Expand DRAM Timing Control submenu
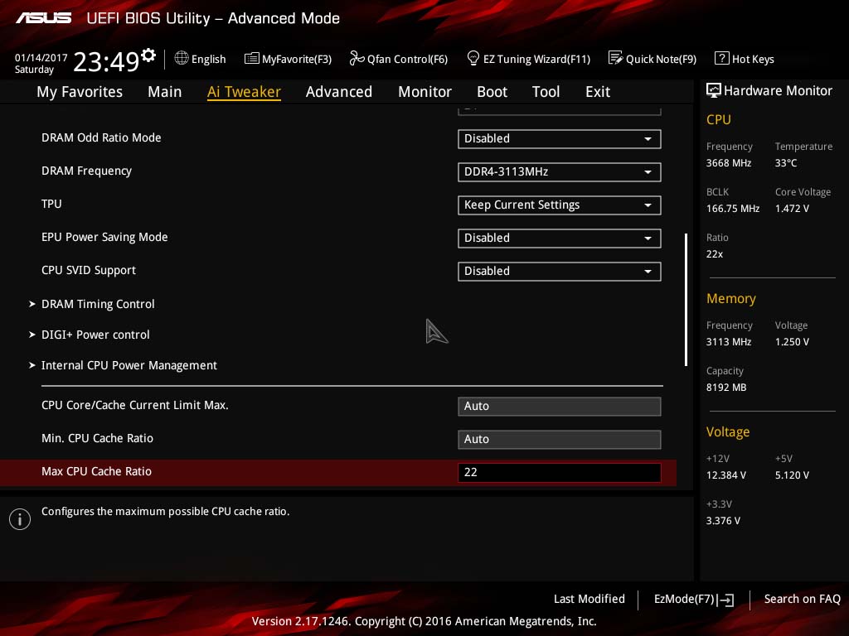Screen dimensions: 849x636 98,304
